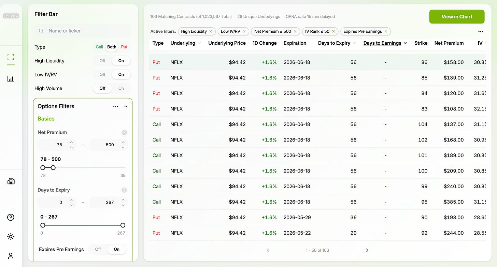Set Expires Pre Earnings to On
The width and height of the screenshot is (497, 267).
[x=117, y=249]
